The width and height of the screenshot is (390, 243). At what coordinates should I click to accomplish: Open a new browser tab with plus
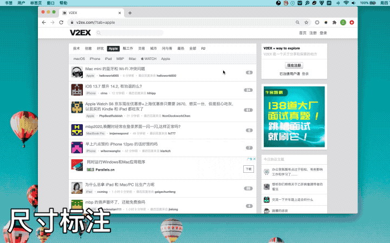[x=130, y=13]
